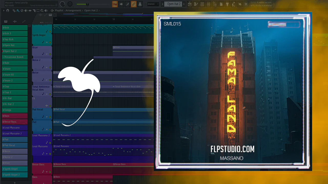Open the Piano roll view button

(x=196, y=4)
